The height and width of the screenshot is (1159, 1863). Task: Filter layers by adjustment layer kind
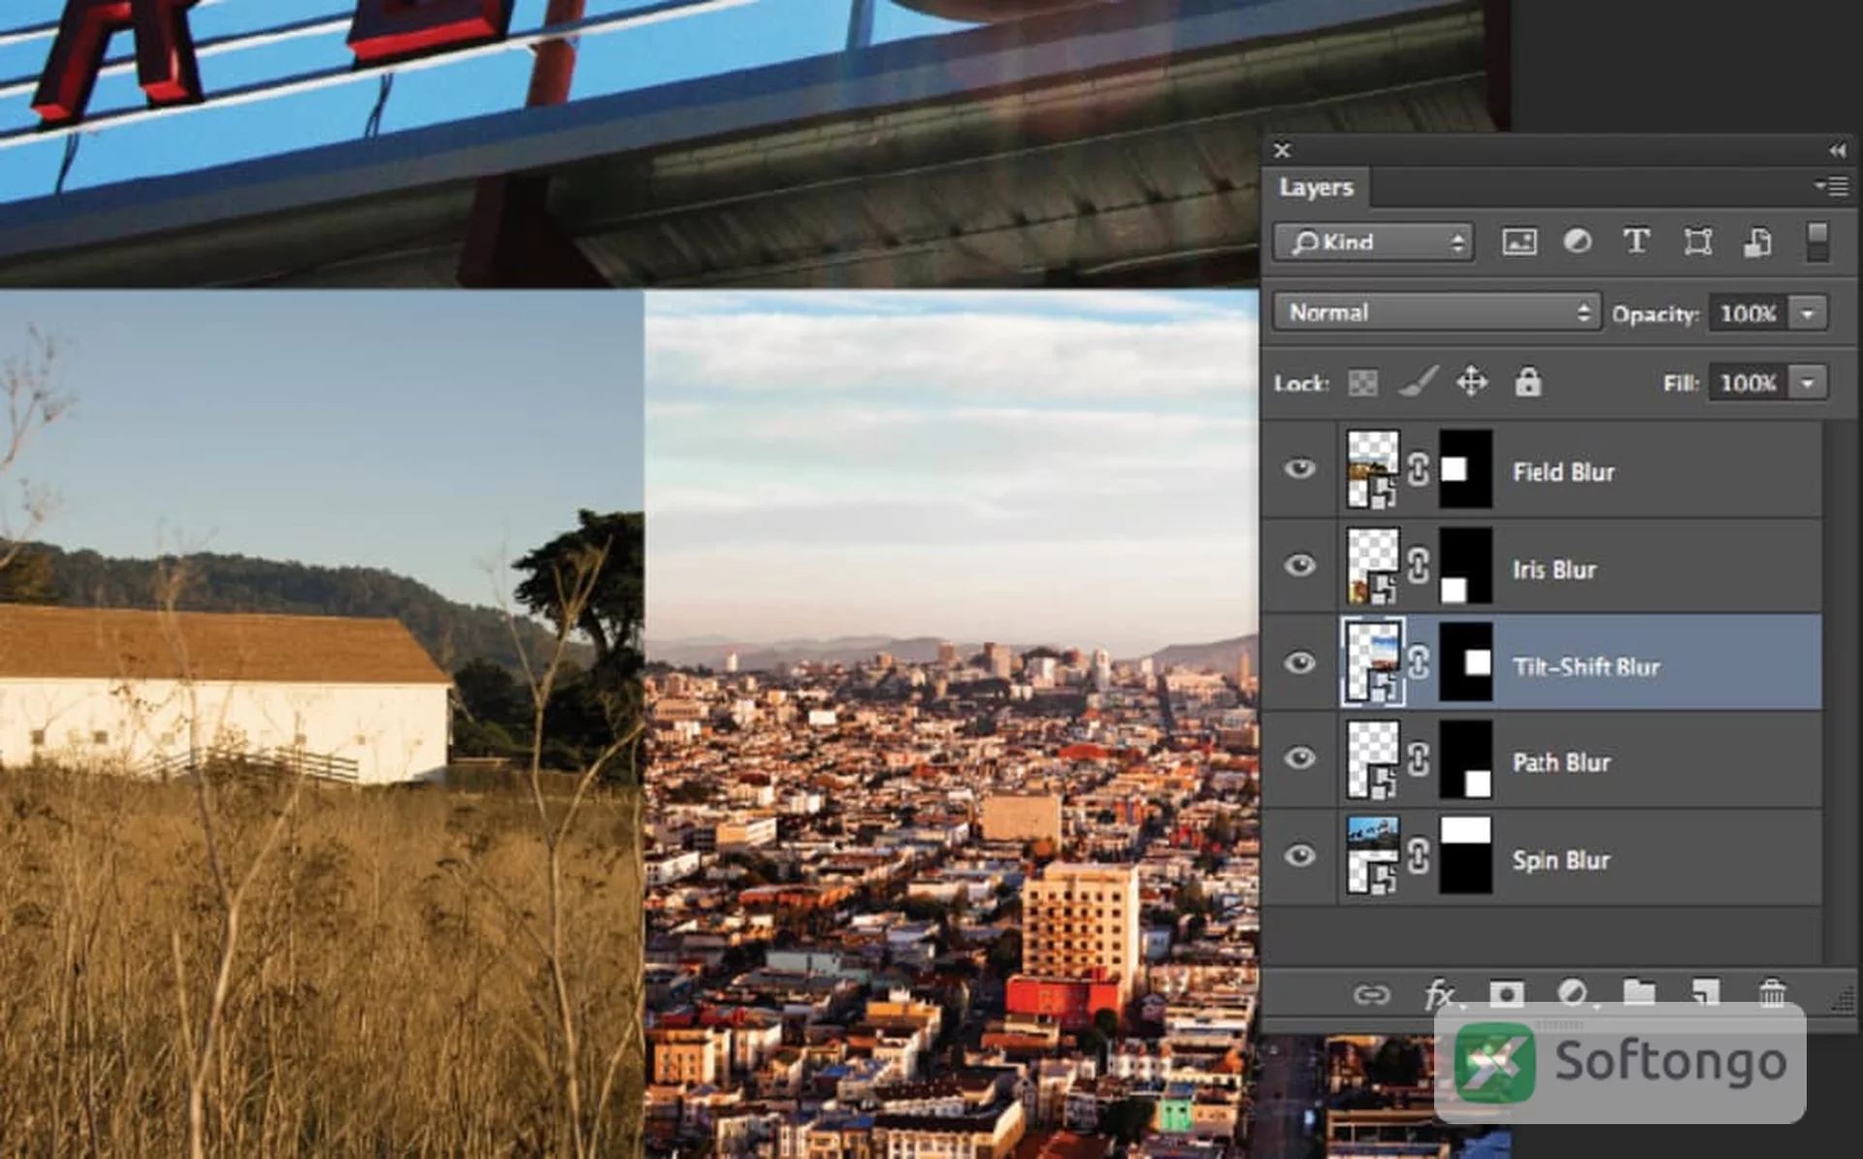[x=1578, y=241]
